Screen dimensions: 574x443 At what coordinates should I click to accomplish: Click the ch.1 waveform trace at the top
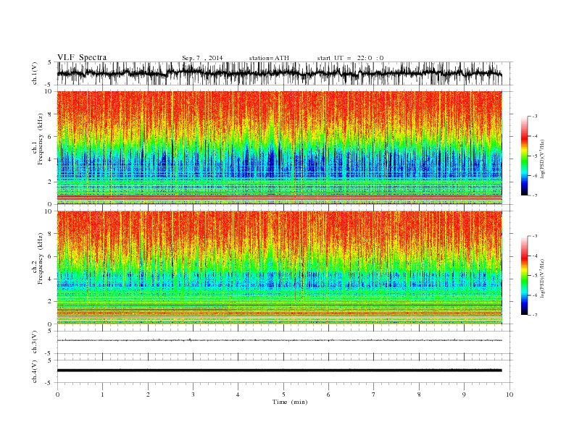[x=279, y=73]
